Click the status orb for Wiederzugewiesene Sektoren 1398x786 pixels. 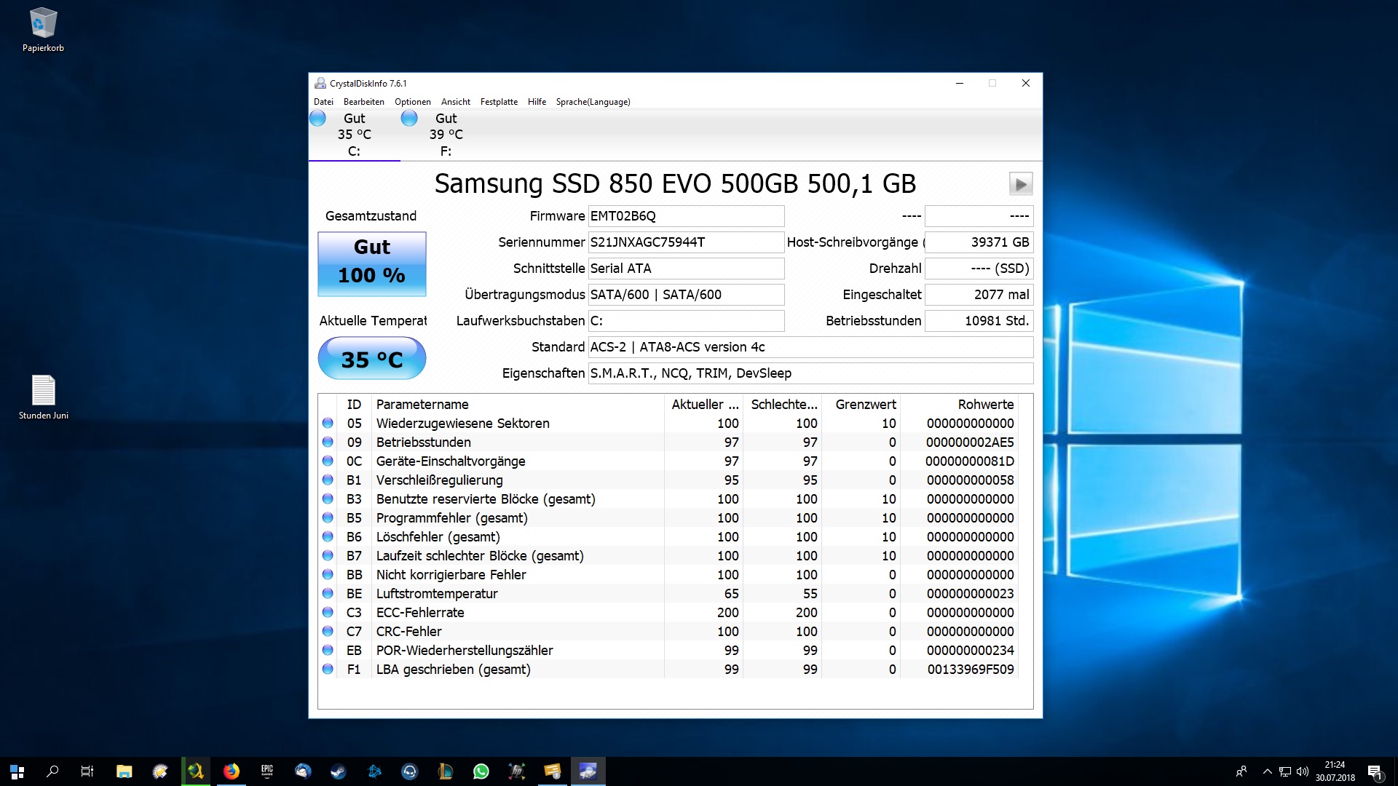(328, 423)
